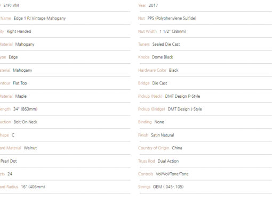Click the frets count '24'

click(10, 174)
